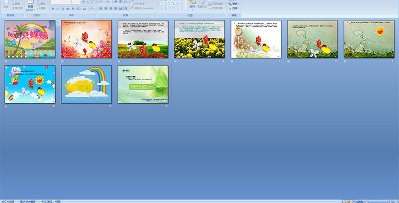Screen dimensions: 399x203
Task: Click the Replace (替换) icon
Action: tap(234, 4)
